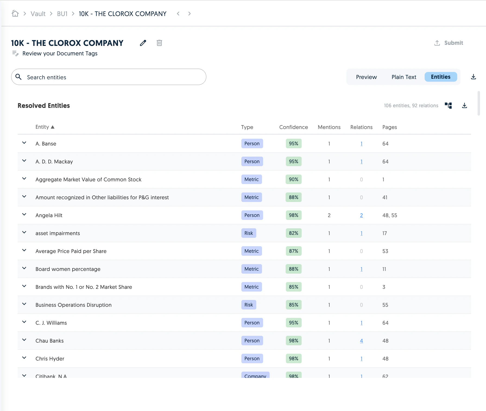The height and width of the screenshot is (411, 486).
Task: Select the Brands with No. 1 entity name
Action: (84, 287)
